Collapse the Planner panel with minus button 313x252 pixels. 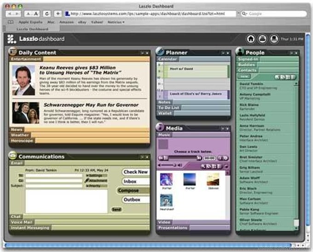[x=223, y=53]
